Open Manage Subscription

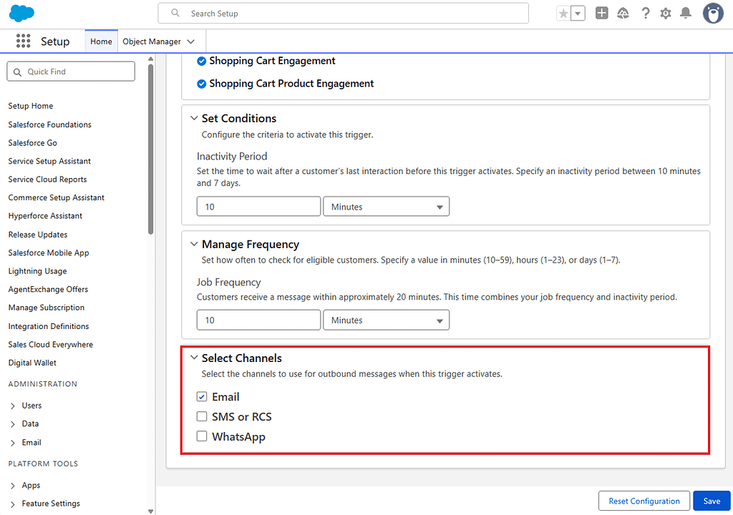click(x=47, y=308)
